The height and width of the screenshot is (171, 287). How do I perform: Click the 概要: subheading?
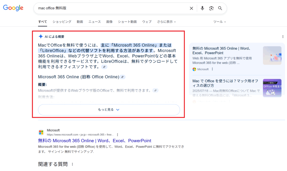pyautogui.click(x=43, y=85)
